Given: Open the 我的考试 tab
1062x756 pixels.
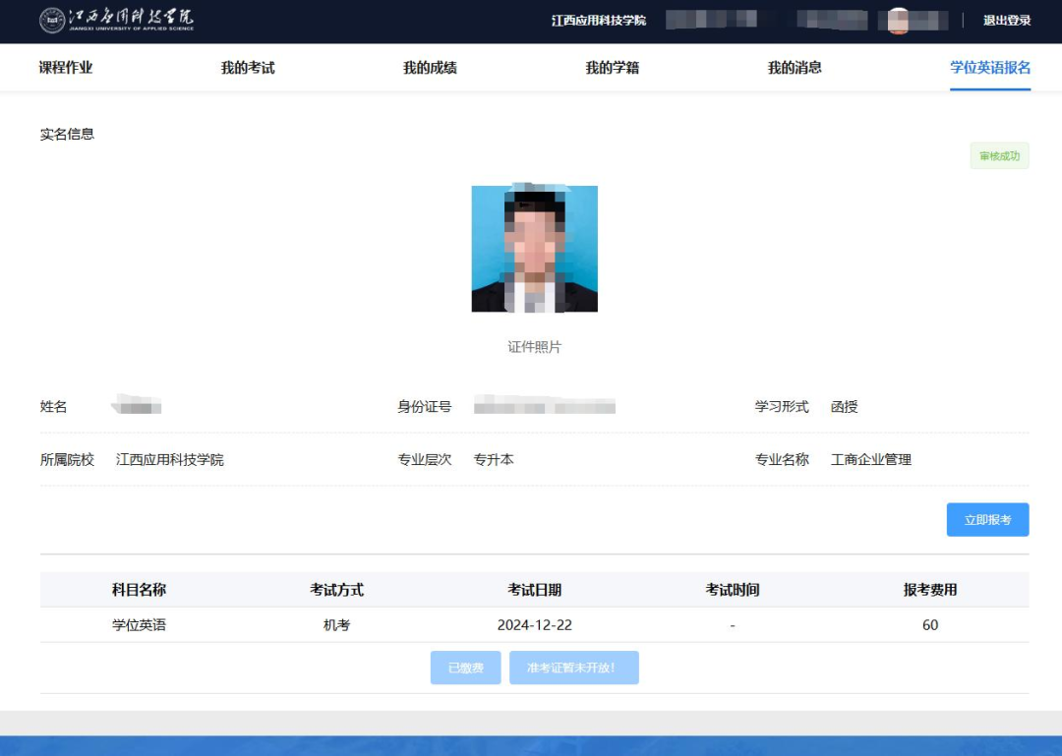Looking at the screenshot, I should pyautogui.click(x=247, y=67).
